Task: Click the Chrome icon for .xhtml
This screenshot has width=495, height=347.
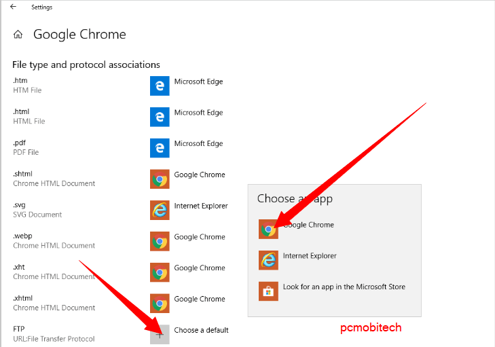Action: [x=160, y=303]
